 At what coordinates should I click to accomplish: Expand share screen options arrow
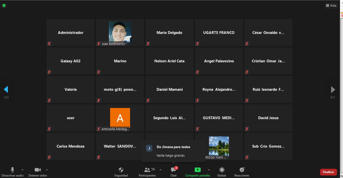click(209, 170)
